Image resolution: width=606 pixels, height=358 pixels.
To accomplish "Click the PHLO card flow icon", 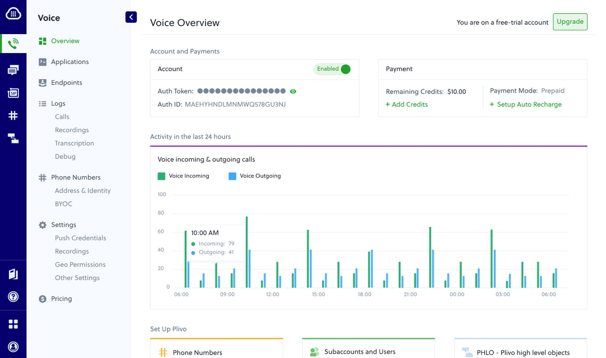I will pyautogui.click(x=467, y=352).
